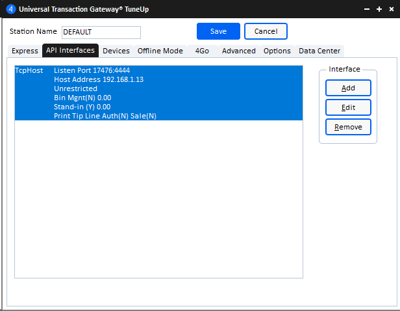400x311 pixels.
Task: Minimize the TuneUp window
Action: 367,9
